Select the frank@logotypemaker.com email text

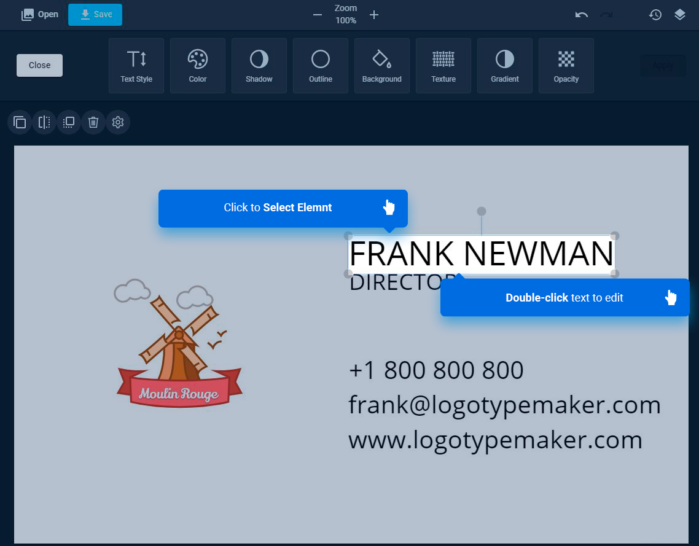[x=504, y=405]
